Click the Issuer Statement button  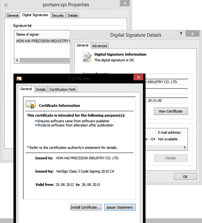point(120,207)
